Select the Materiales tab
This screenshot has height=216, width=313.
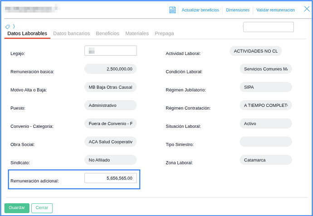[137, 34]
